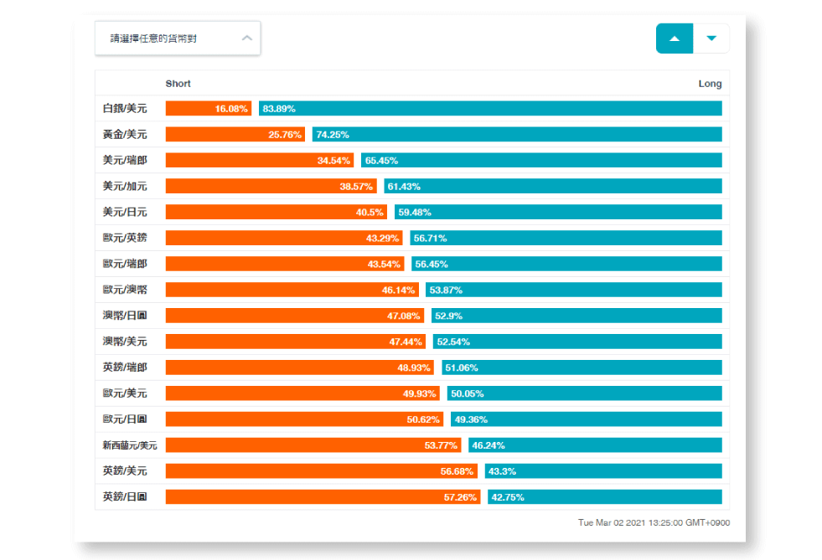Screen dimensions: 822x560
Task: Click the Short column header
Action: [x=178, y=84]
